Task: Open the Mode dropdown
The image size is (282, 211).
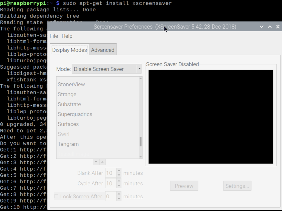Action: (106, 69)
